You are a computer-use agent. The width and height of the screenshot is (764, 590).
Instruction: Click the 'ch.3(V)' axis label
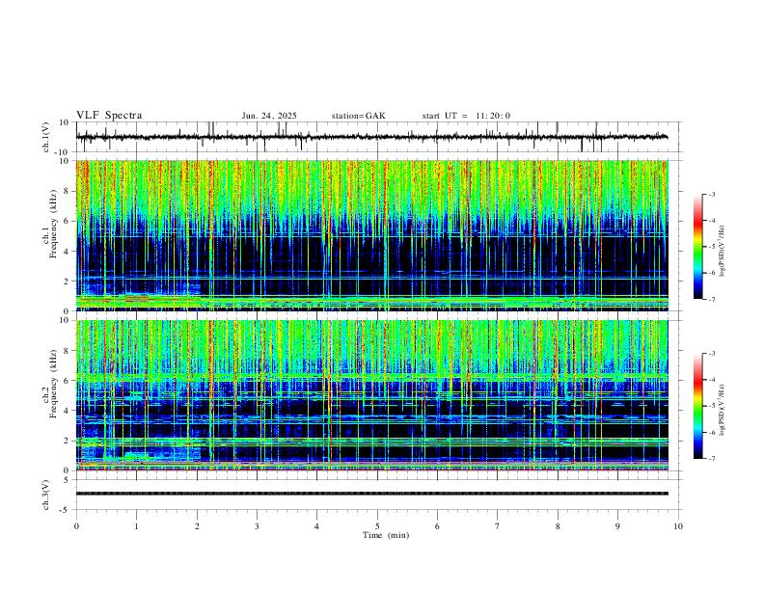pyautogui.click(x=46, y=496)
